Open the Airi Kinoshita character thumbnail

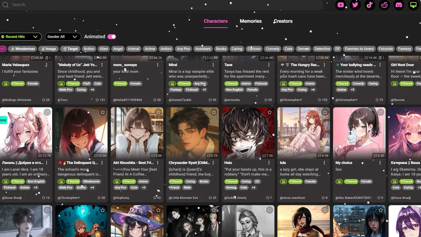137,132
